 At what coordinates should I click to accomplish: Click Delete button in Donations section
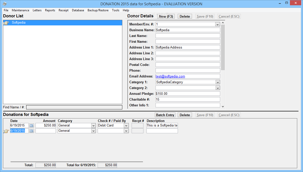(185, 115)
